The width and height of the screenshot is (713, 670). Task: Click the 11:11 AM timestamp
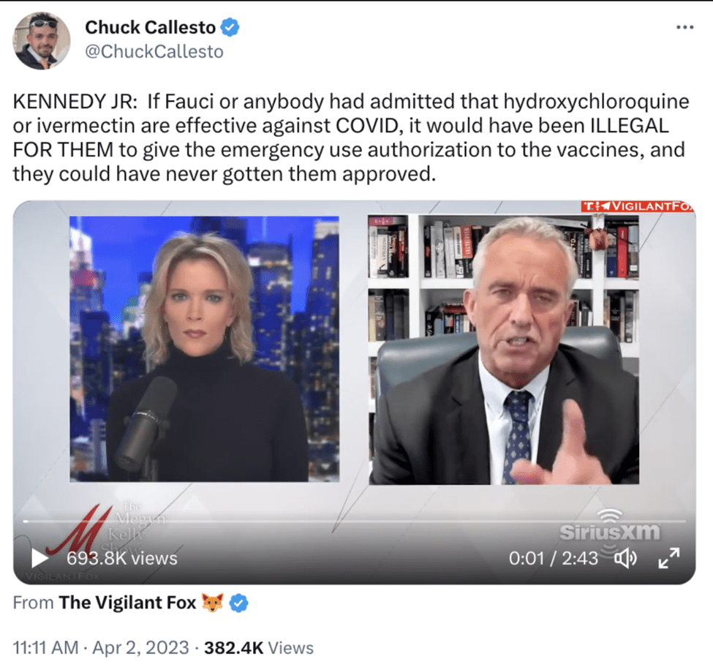(x=45, y=648)
